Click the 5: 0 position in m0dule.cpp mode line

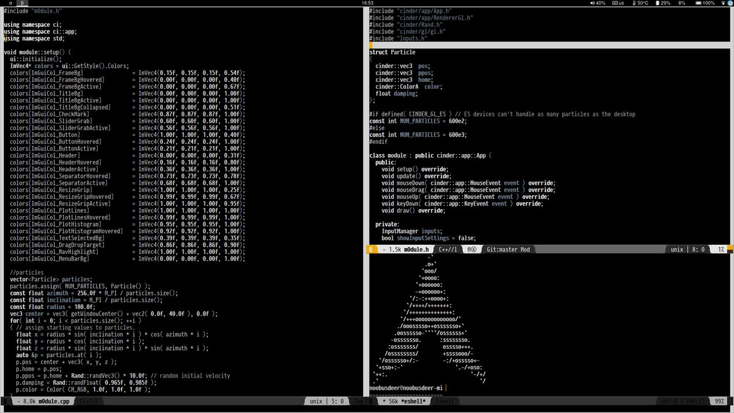click(x=336, y=401)
